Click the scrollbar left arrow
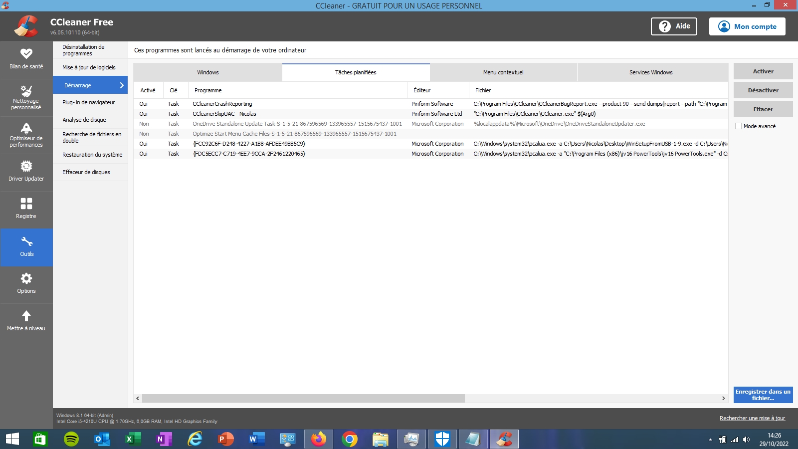The image size is (798, 449). 138,398
